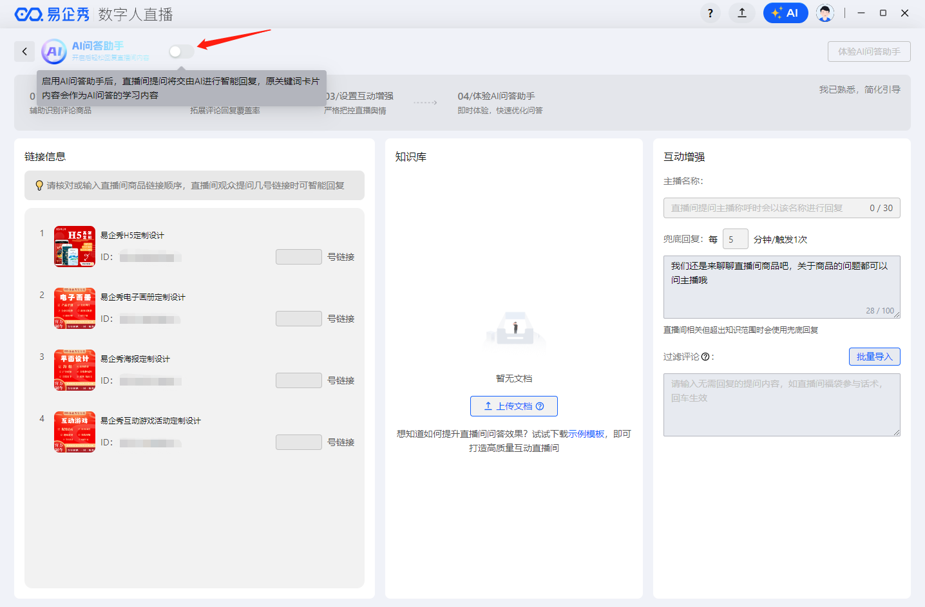Click the 兜底回复 text area
925x607 pixels.
coord(782,287)
